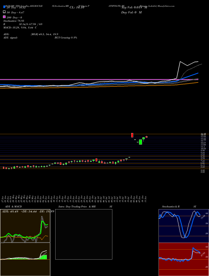
Task: Click the '(MGR) 48.5, 54.4, 18.9' ADX values
Action: tap(44, 34)
